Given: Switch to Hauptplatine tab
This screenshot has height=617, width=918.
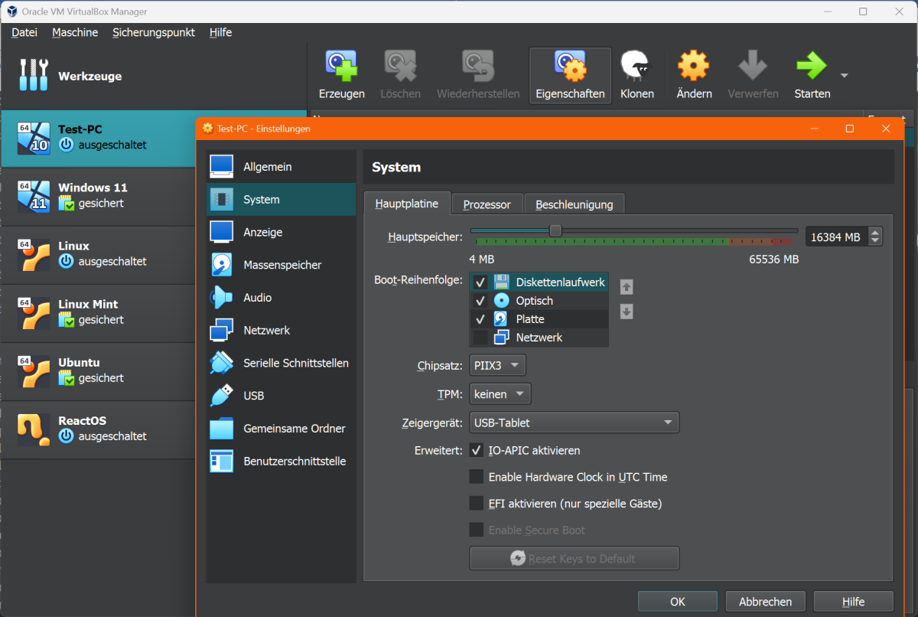Looking at the screenshot, I should (x=407, y=204).
